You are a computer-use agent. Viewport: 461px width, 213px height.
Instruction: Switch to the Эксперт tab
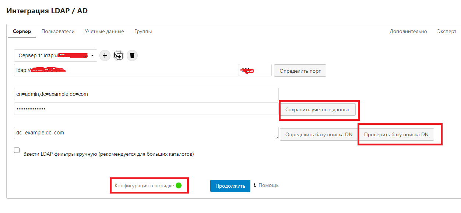pyautogui.click(x=446, y=32)
